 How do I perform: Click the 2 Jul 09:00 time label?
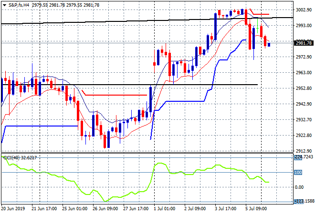(195, 209)
